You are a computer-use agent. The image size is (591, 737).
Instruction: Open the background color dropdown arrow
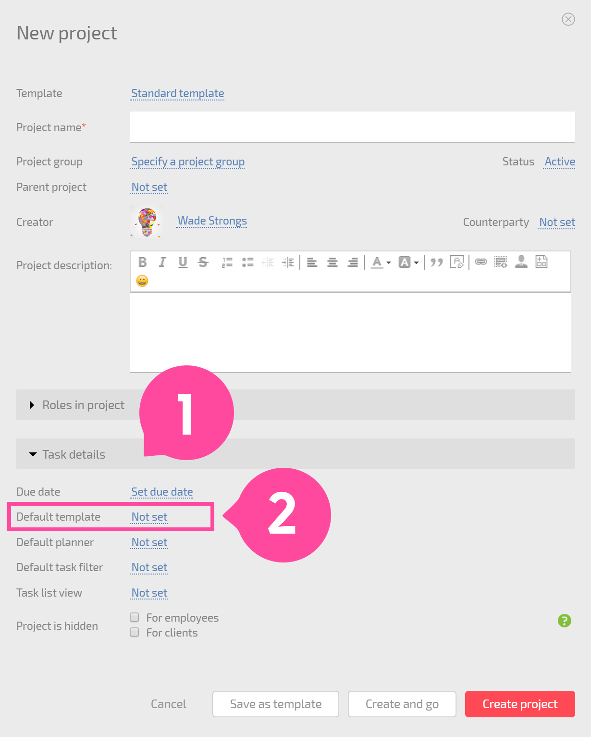[x=417, y=262]
